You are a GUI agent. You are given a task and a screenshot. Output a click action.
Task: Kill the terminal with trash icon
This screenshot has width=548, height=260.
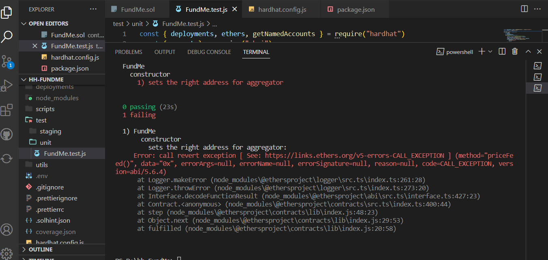[x=515, y=52]
